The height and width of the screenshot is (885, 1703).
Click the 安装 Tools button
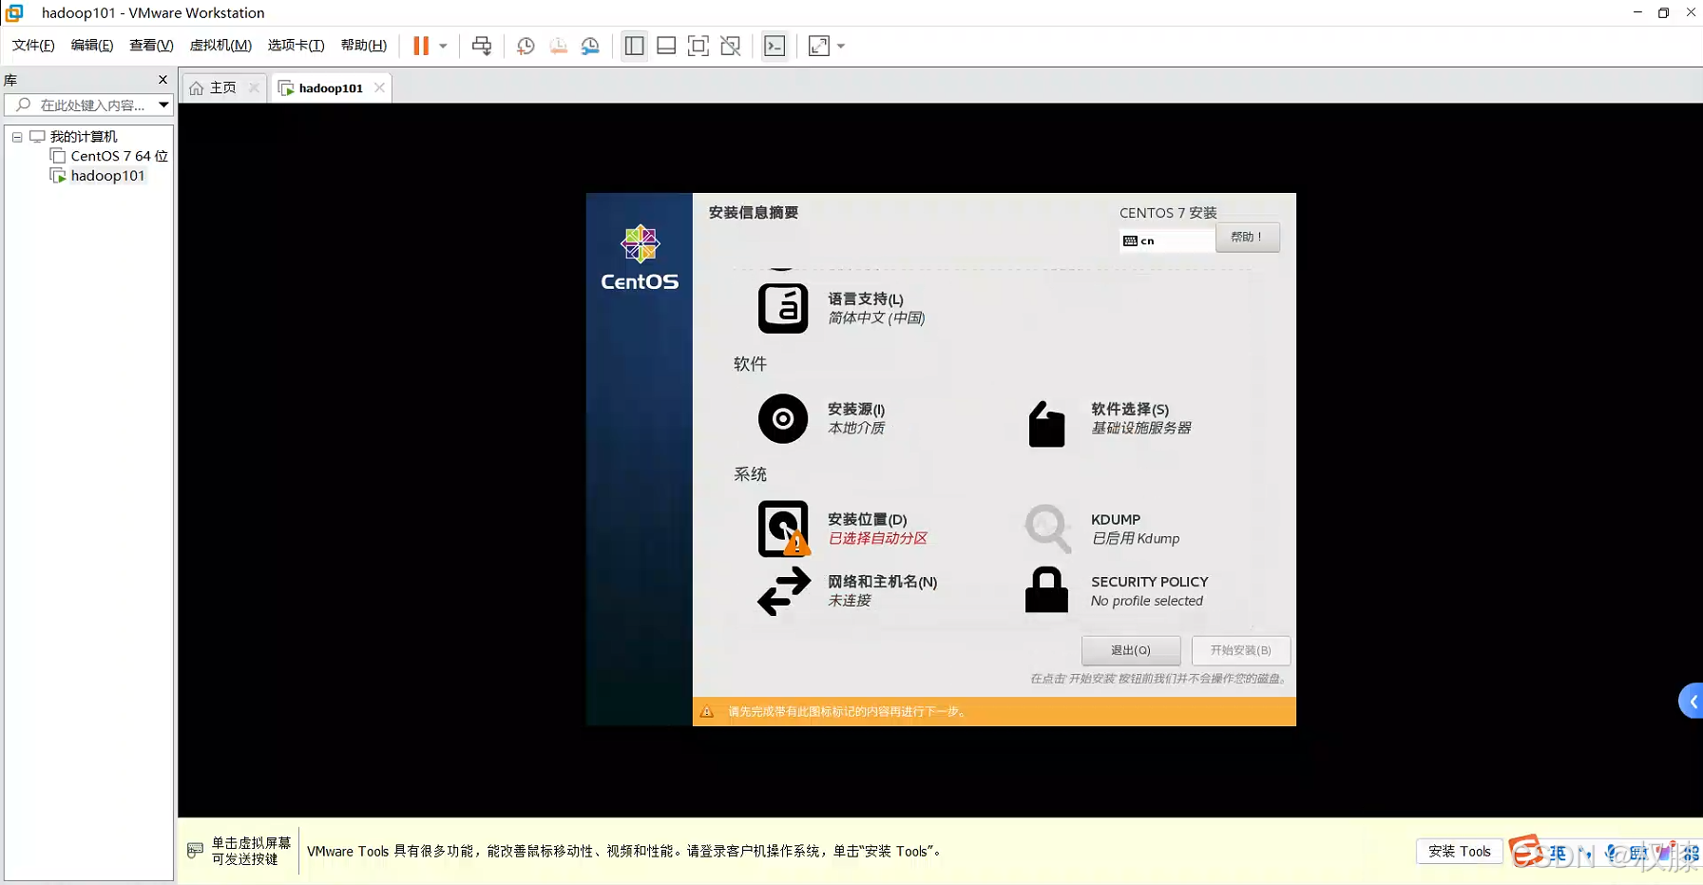tap(1459, 851)
